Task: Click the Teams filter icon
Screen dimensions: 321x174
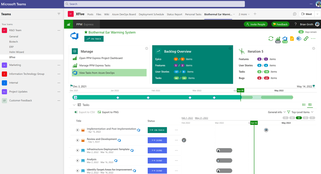Action: click(x=59, y=14)
